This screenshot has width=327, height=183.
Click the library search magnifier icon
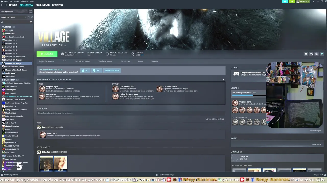click(x=2, y=22)
